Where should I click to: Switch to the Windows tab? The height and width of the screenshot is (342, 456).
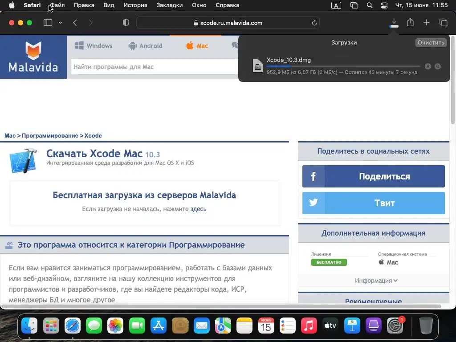pos(94,46)
